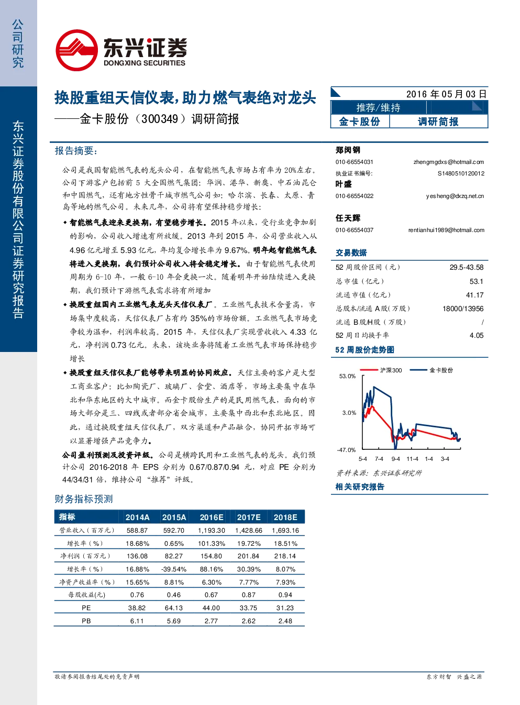Viewport: 520px width, 705px height.
Task: Click email yesheng@dxzq.net.cn
Action: tap(455, 196)
